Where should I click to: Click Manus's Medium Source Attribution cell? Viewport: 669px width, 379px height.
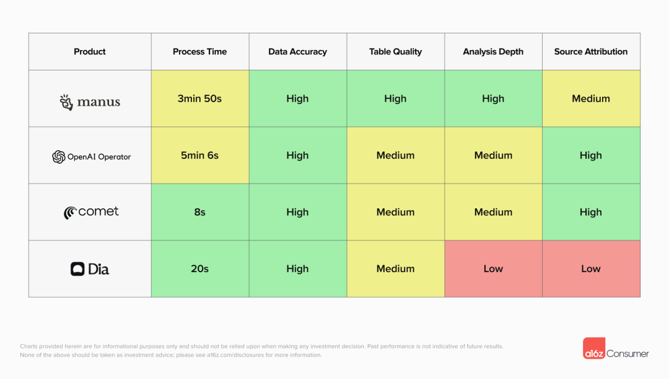[591, 99]
